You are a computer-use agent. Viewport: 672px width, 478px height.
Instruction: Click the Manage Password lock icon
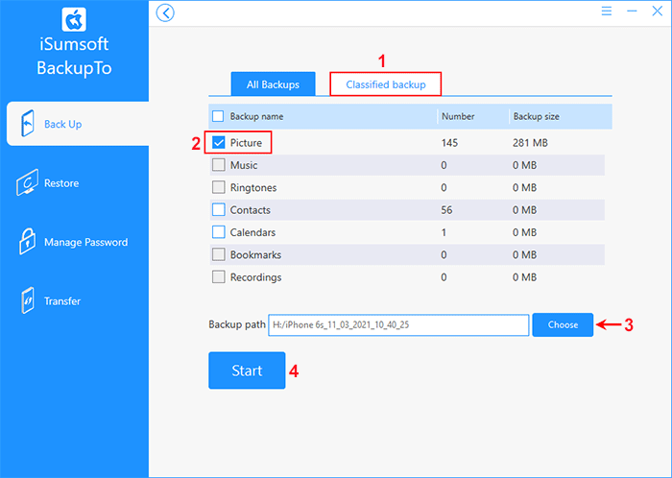point(28,242)
